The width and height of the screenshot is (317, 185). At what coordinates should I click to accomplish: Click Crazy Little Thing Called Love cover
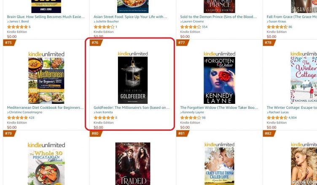tap(219, 166)
